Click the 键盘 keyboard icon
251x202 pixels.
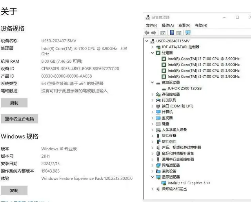point(158,124)
